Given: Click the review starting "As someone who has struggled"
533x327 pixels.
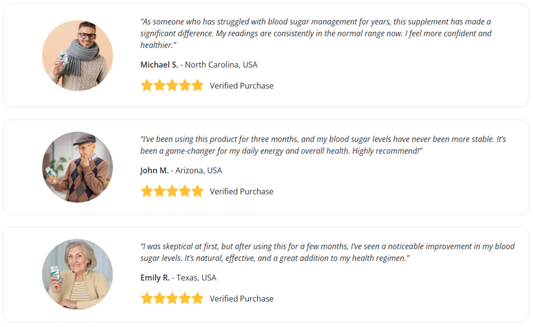Looking at the screenshot, I should coord(315,33).
